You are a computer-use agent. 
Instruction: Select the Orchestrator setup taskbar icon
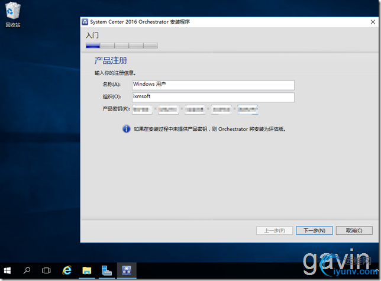127,270
